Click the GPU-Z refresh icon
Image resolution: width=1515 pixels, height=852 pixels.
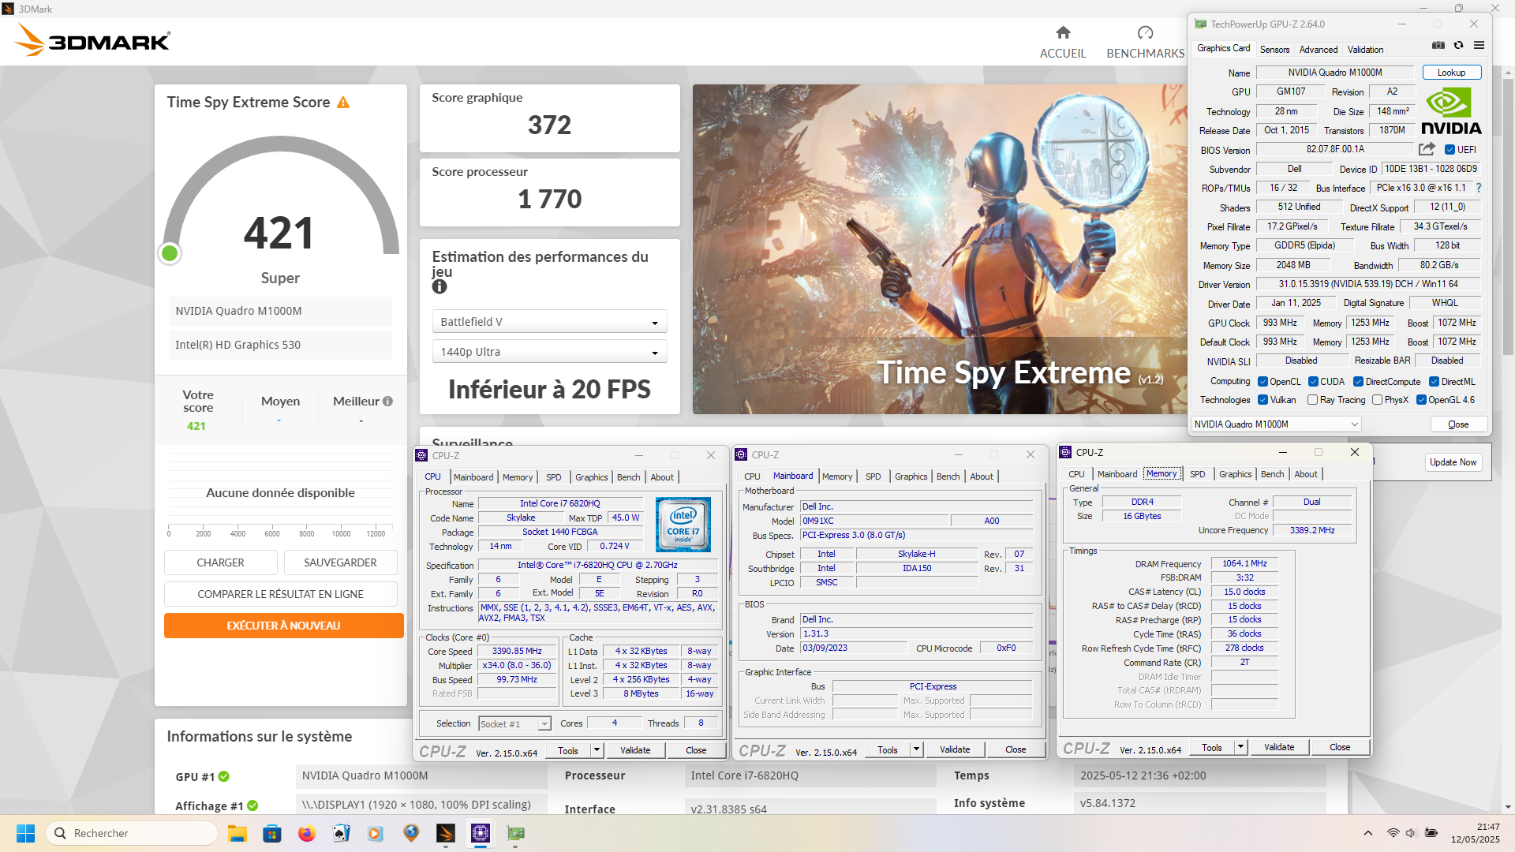(x=1459, y=45)
